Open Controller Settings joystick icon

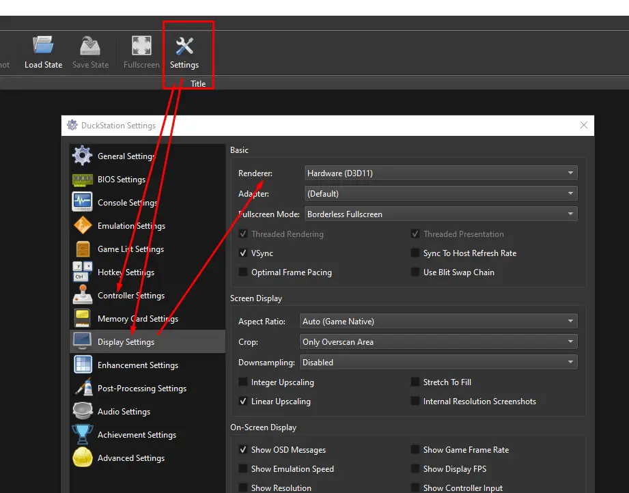[83, 296]
